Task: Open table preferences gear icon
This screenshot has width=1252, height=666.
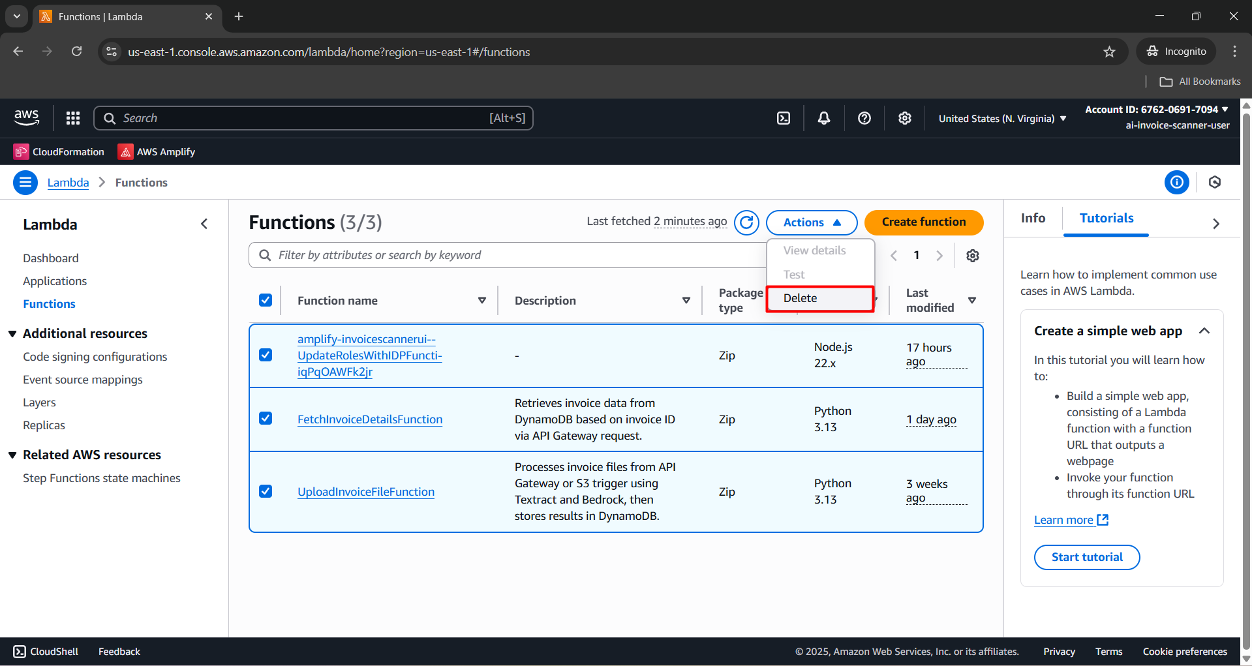Action: 973,256
